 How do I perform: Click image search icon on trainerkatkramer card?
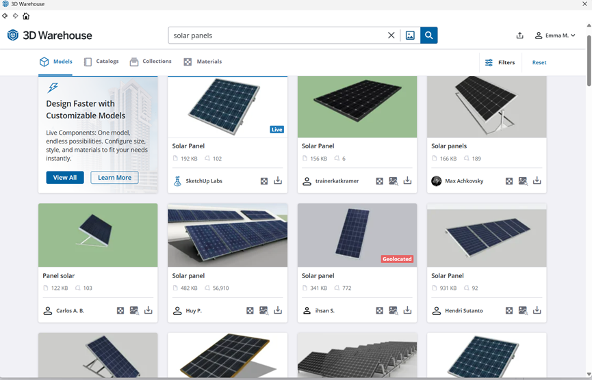(x=394, y=181)
